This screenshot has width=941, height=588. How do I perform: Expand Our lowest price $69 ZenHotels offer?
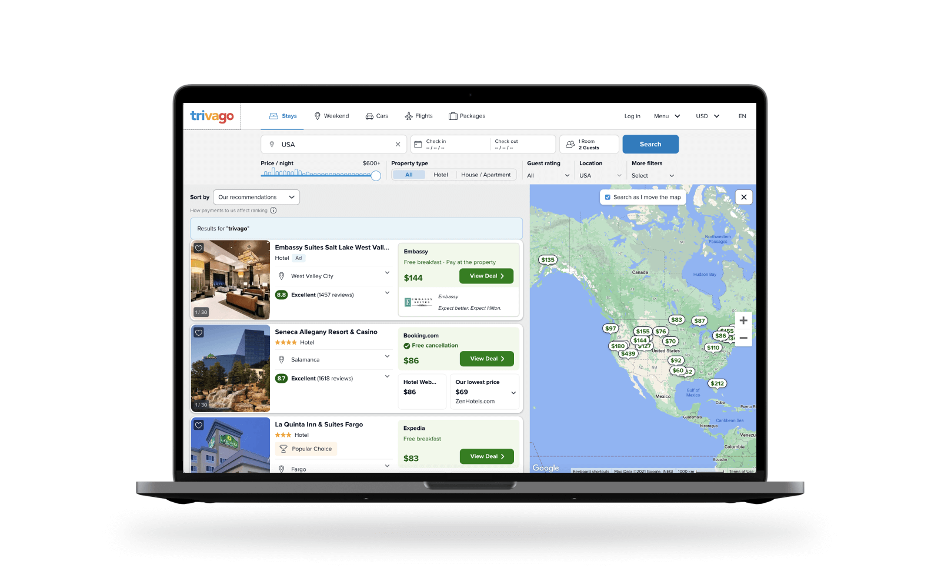[x=485, y=392]
